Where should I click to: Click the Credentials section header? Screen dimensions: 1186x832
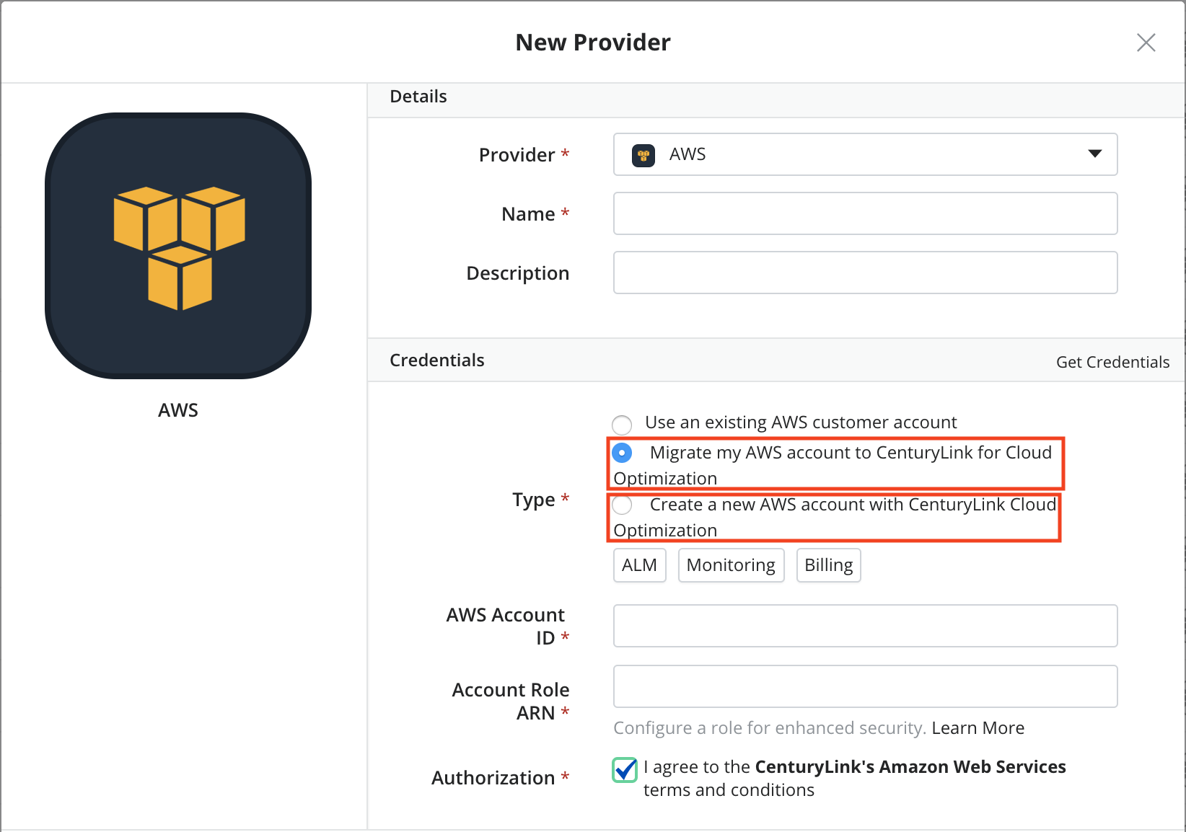(x=437, y=360)
